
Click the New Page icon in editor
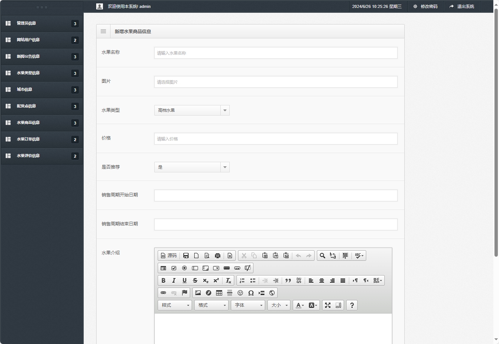click(x=197, y=256)
